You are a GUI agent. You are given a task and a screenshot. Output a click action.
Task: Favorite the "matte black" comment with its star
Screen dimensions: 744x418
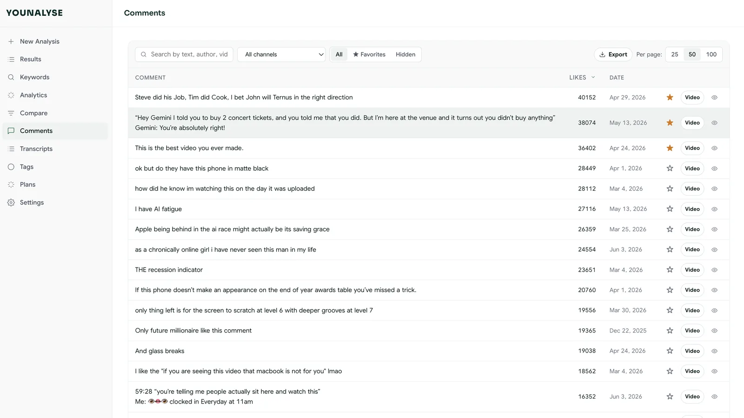tap(670, 169)
